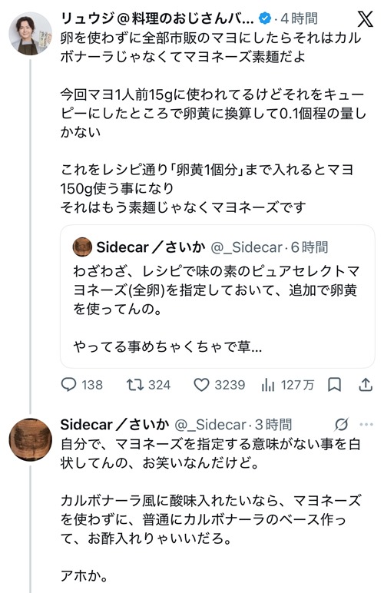Click Sidecar／さいか name on the reply tweet

tap(115, 424)
